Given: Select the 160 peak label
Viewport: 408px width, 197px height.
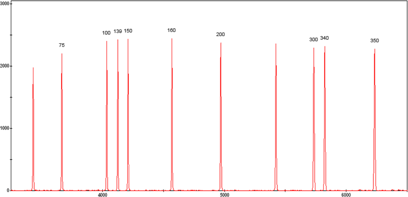Looking at the screenshot, I should click(x=172, y=30).
